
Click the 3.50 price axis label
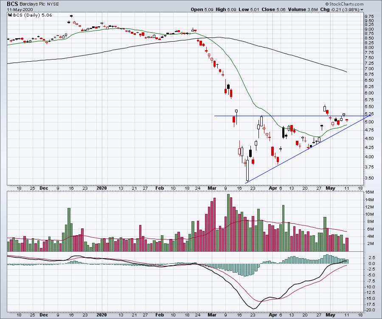369,178
